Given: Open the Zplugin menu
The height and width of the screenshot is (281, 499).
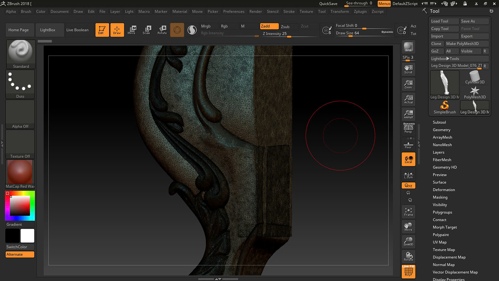Looking at the screenshot, I should point(360,11).
